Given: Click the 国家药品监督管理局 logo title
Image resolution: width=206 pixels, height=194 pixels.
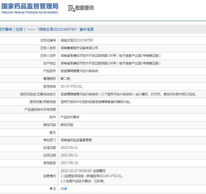Looking at the screenshot, I should click(x=30, y=6).
